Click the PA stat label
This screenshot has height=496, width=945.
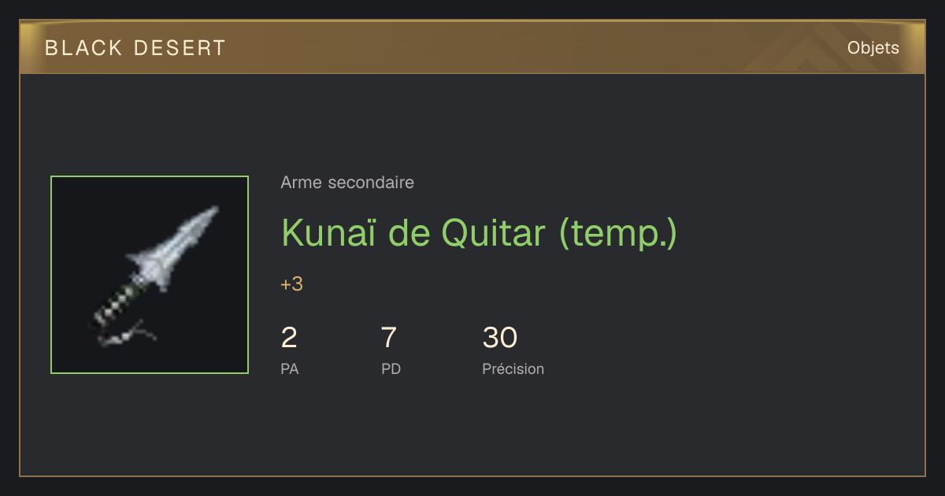tap(290, 368)
